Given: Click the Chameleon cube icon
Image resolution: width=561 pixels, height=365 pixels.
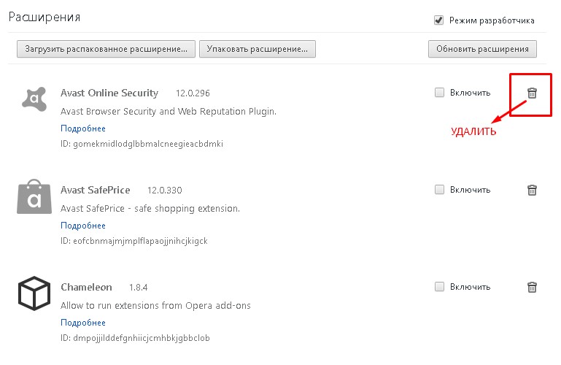Looking at the screenshot, I should [34, 293].
